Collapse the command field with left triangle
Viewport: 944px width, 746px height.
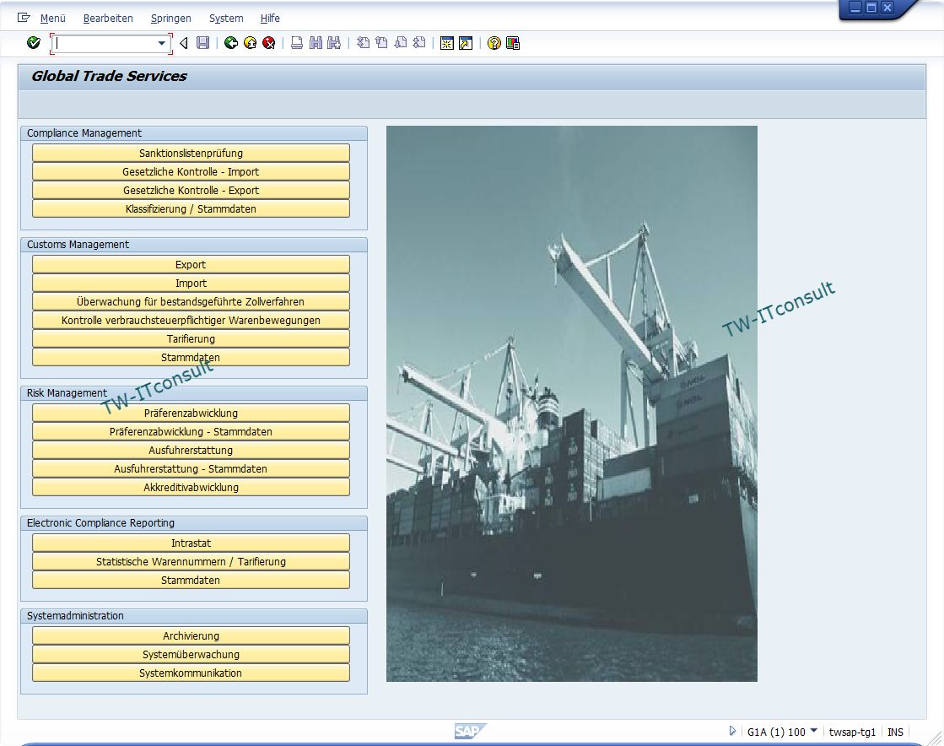pyautogui.click(x=183, y=43)
